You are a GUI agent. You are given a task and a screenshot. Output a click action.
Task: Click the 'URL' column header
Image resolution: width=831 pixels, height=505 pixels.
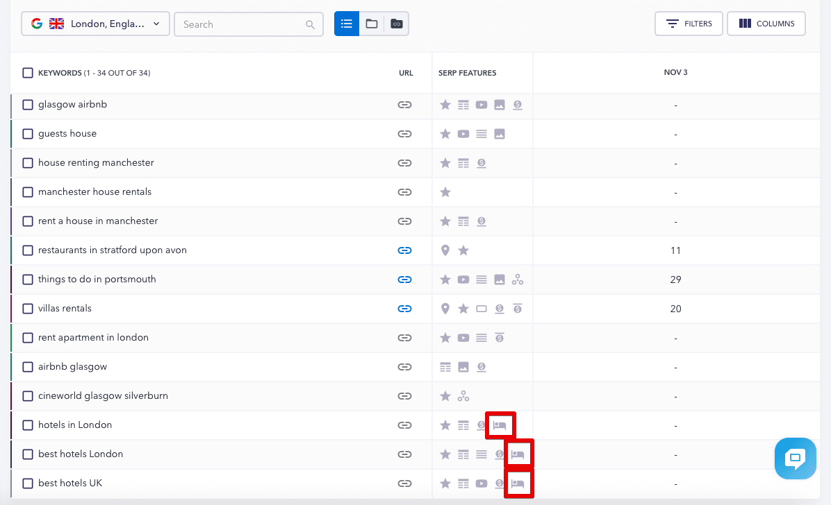(406, 73)
